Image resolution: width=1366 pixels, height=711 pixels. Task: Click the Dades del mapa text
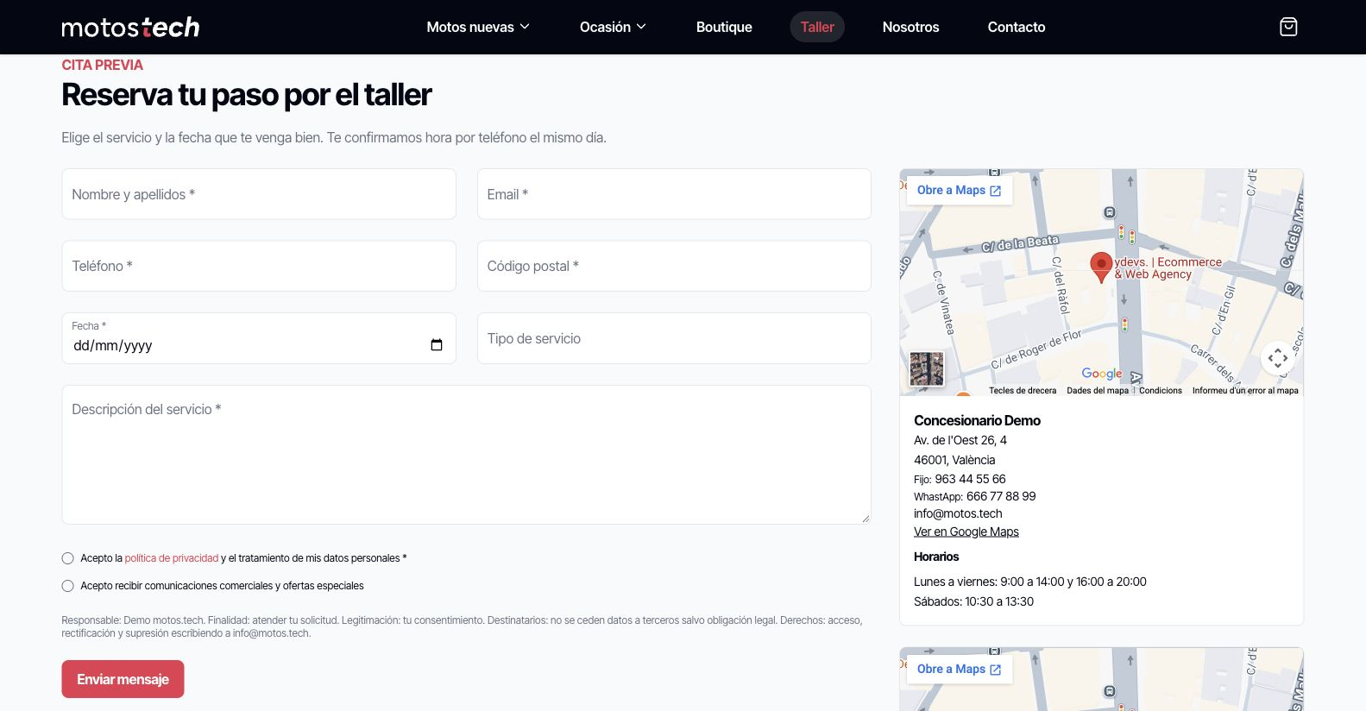point(1098,391)
